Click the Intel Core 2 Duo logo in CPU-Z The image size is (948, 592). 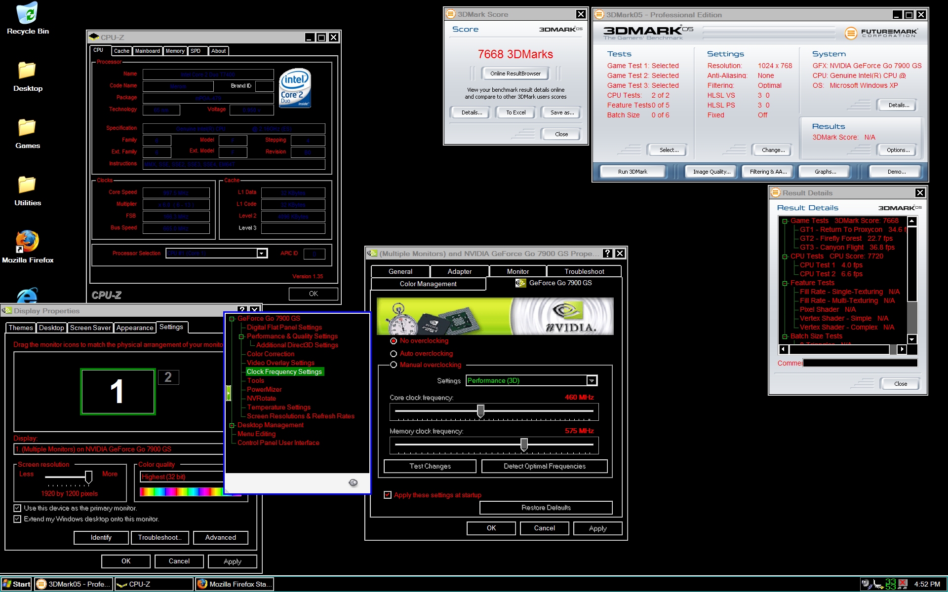(x=295, y=88)
